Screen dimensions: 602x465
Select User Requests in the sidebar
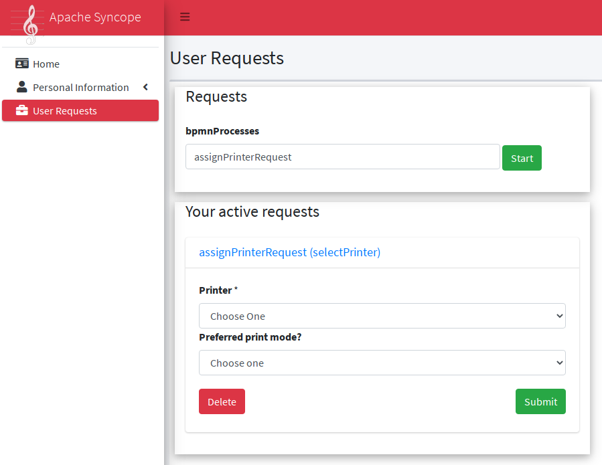click(x=64, y=110)
